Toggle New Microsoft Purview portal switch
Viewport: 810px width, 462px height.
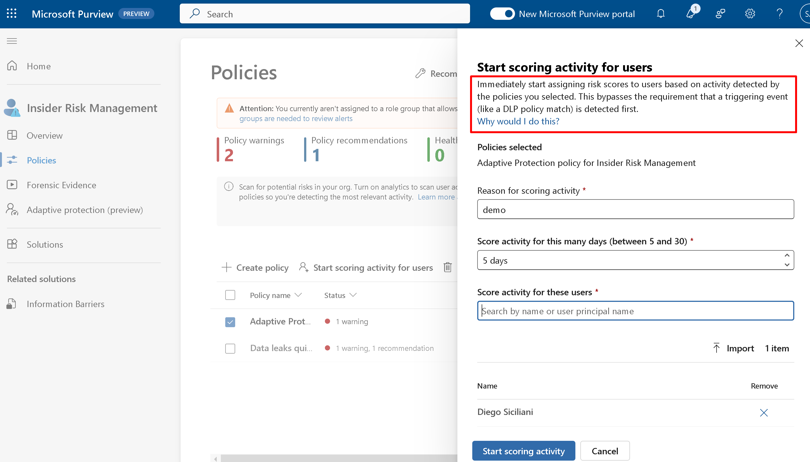pyautogui.click(x=502, y=14)
